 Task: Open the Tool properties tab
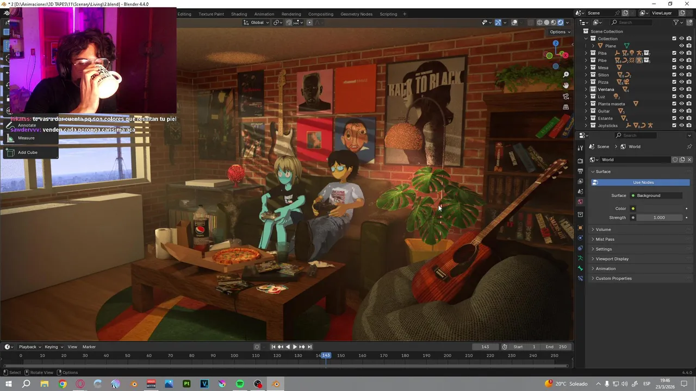[x=580, y=148]
